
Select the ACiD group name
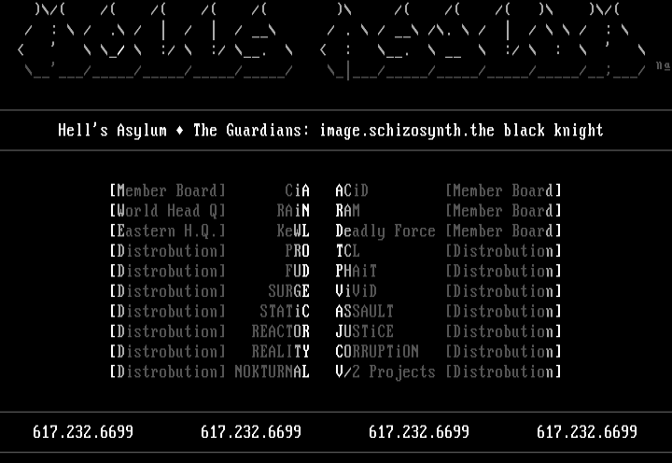pos(352,191)
